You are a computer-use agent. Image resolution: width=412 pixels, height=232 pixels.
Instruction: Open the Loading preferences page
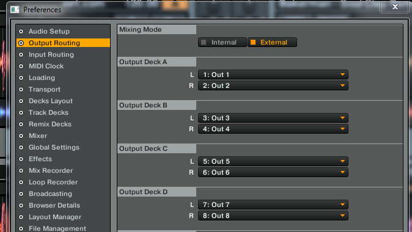tap(42, 78)
